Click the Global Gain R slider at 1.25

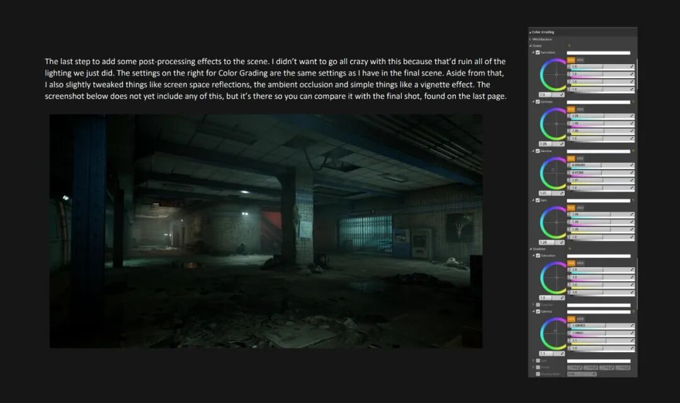[x=601, y=214]
